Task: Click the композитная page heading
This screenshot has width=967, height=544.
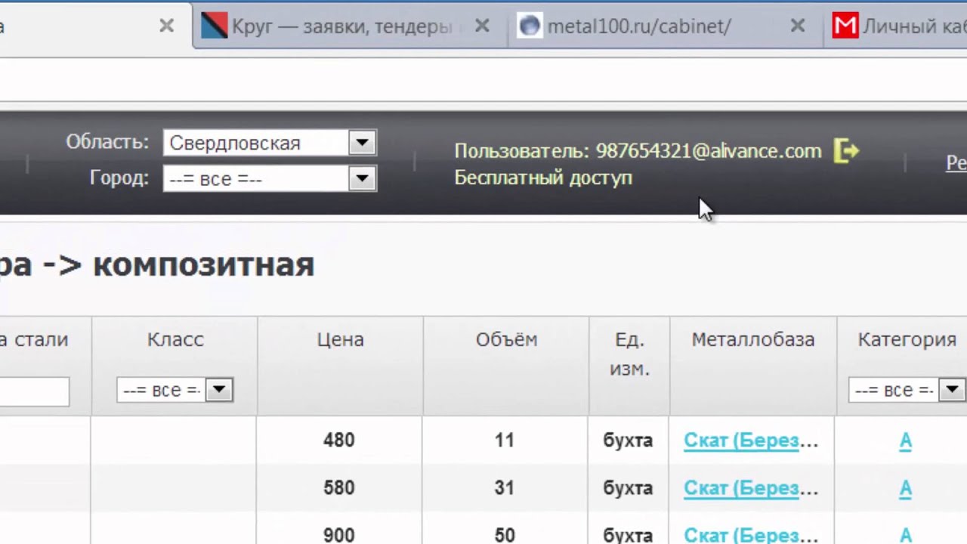Action: point(203,264)
